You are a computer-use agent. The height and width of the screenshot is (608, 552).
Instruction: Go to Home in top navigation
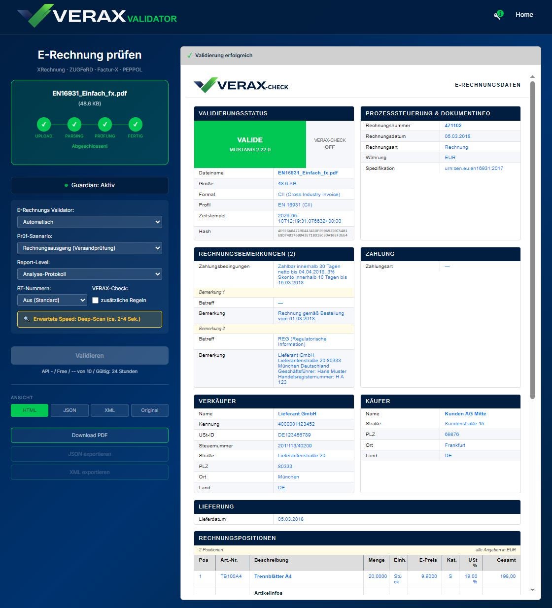524,15
